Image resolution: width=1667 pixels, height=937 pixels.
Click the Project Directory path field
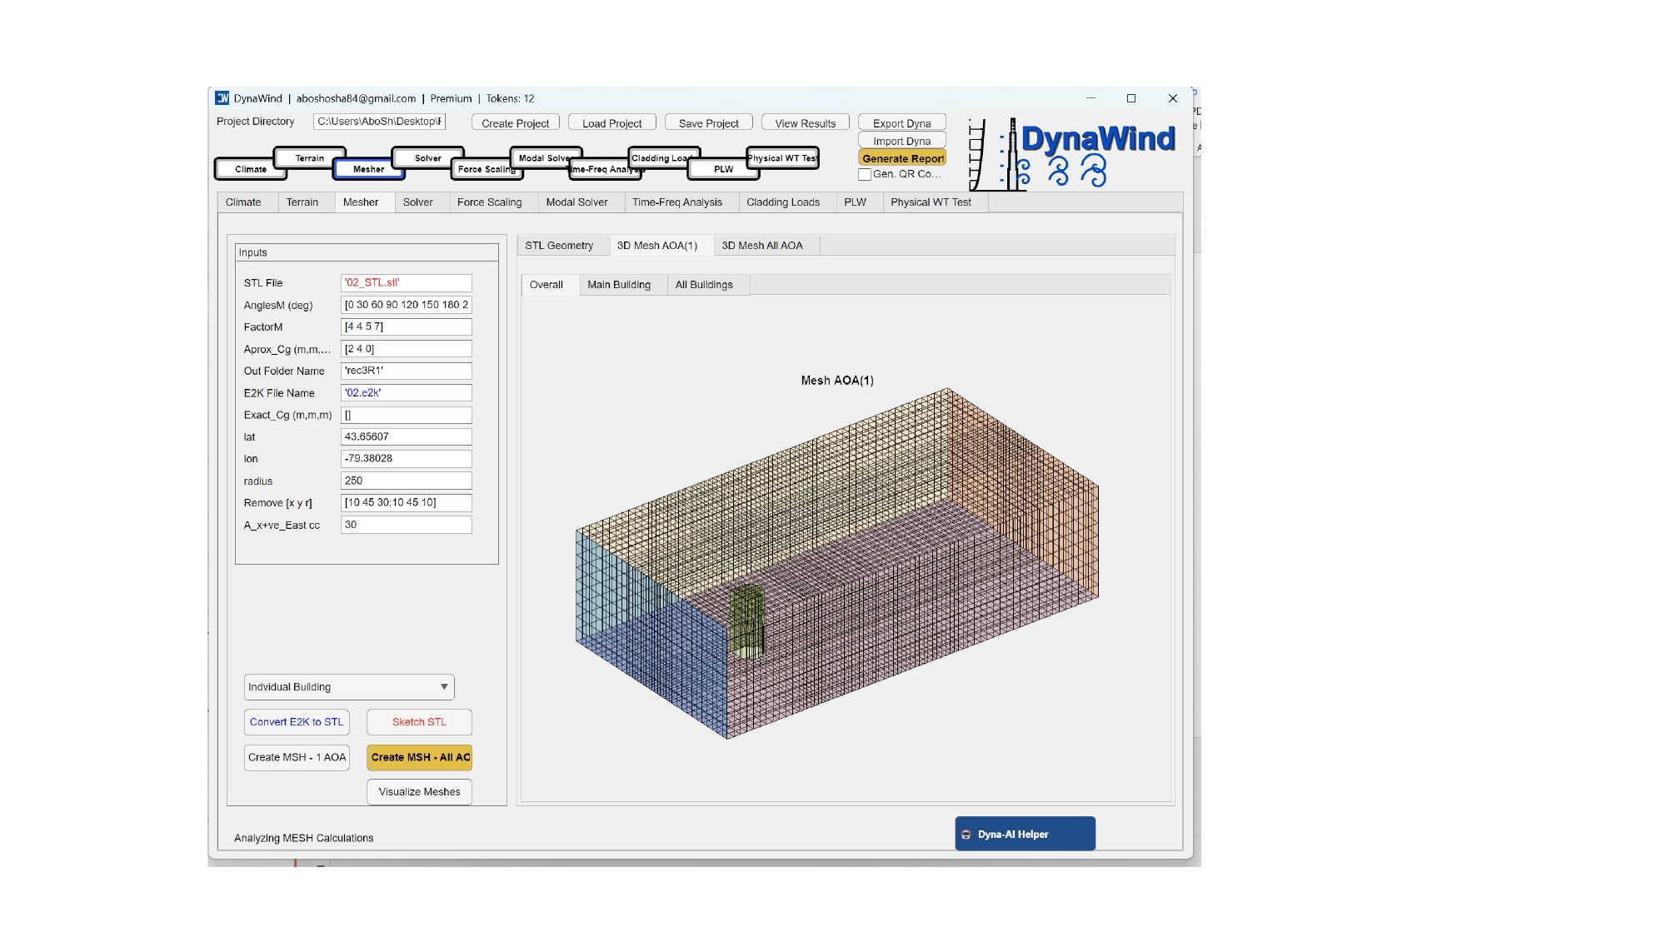click(x=379, y=122)
